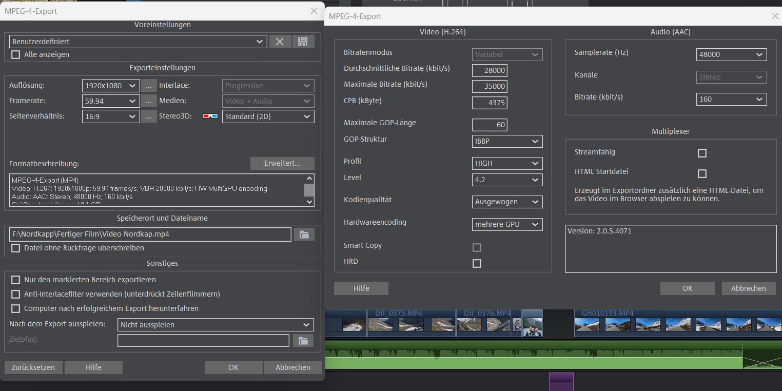This screenshot has height=391, width=782.
Task: Click the save preset floppy disk icon
Action: (303, 42)
